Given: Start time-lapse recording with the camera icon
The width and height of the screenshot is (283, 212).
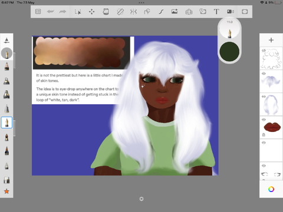Looking at the screenshot, I should 231,12.
